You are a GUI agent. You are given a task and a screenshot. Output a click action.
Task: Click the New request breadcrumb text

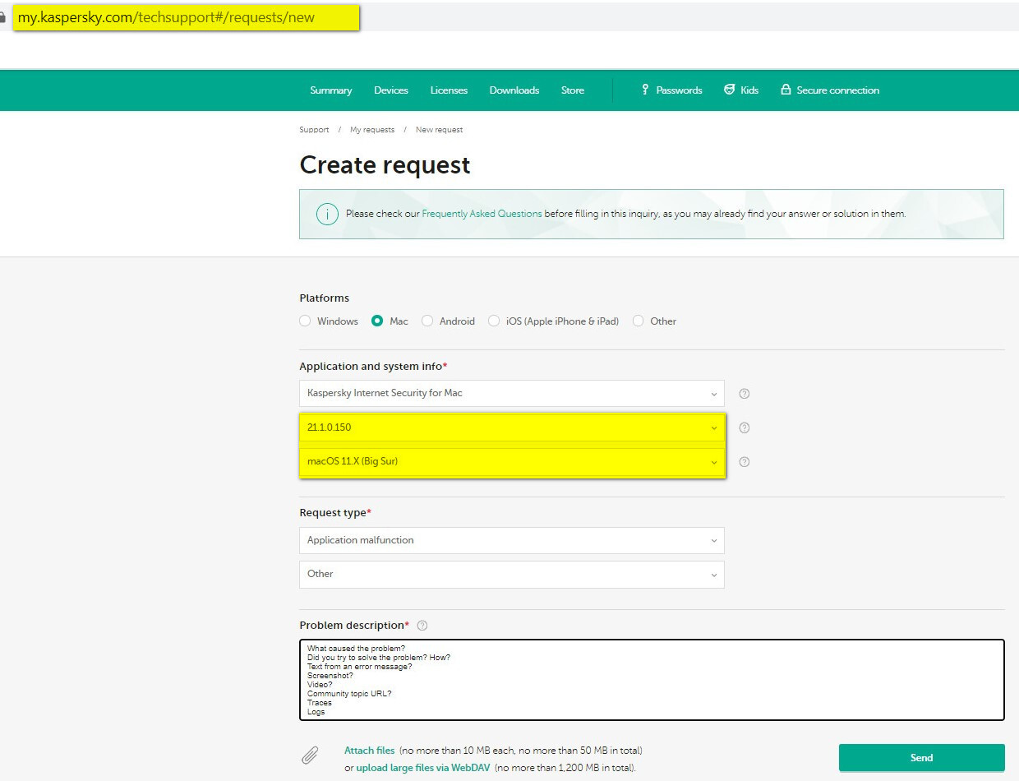pos(439,130)
